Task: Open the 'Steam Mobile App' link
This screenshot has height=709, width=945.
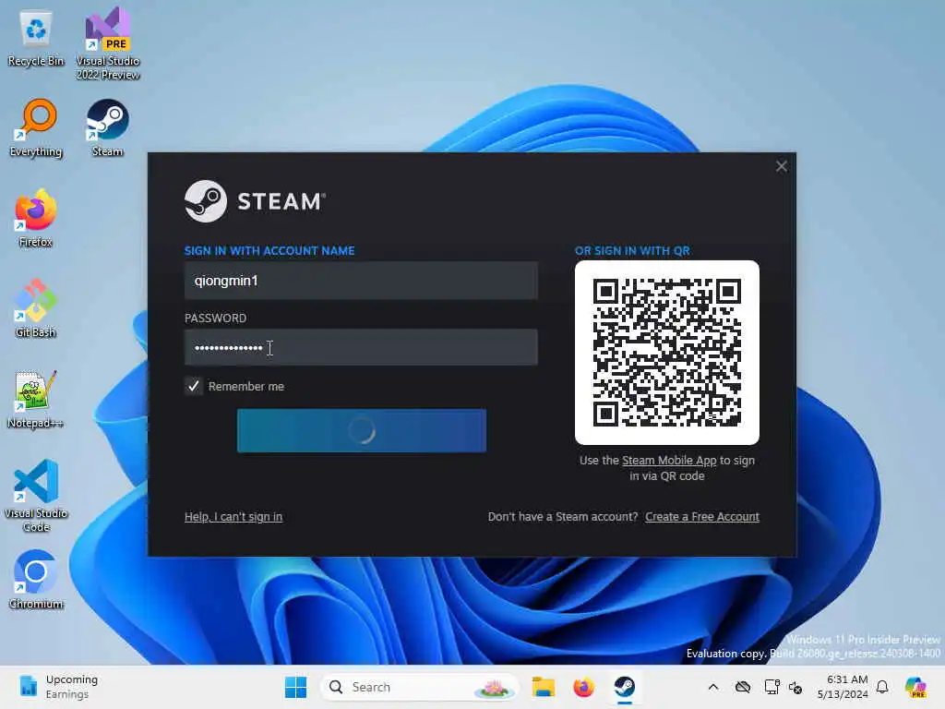Action: [669, 460]
